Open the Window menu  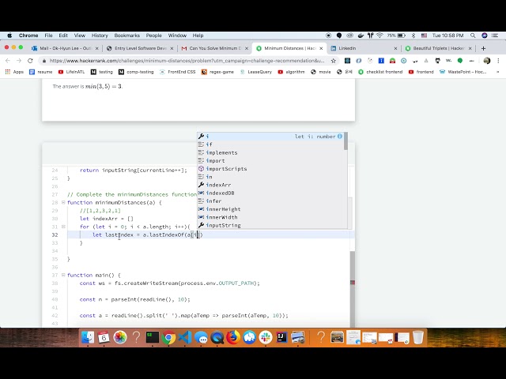[x=177, y=36]
